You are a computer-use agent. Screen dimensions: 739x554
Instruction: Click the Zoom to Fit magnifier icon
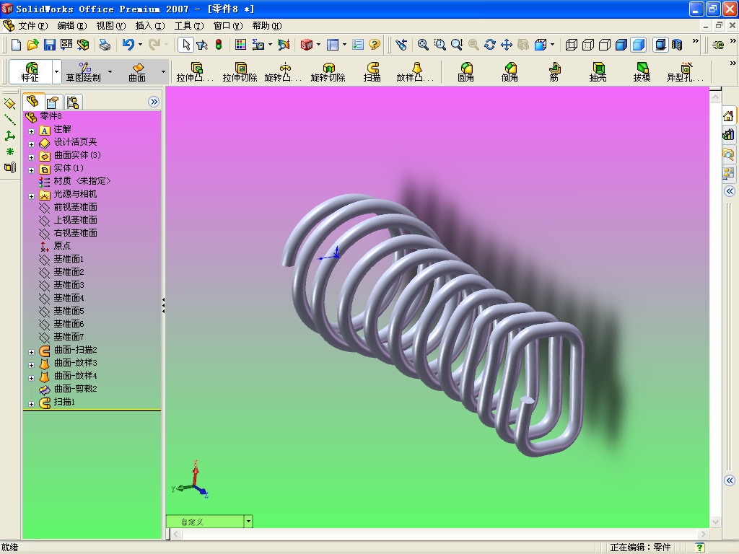(423, 45)
